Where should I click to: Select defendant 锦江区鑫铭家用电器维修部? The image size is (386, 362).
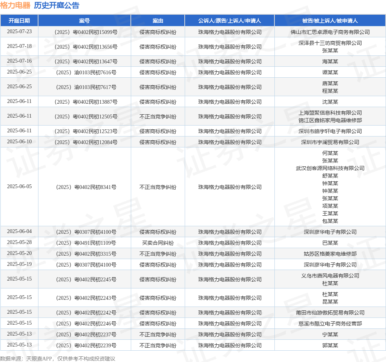pyautogui.click(x=330, y=120)
